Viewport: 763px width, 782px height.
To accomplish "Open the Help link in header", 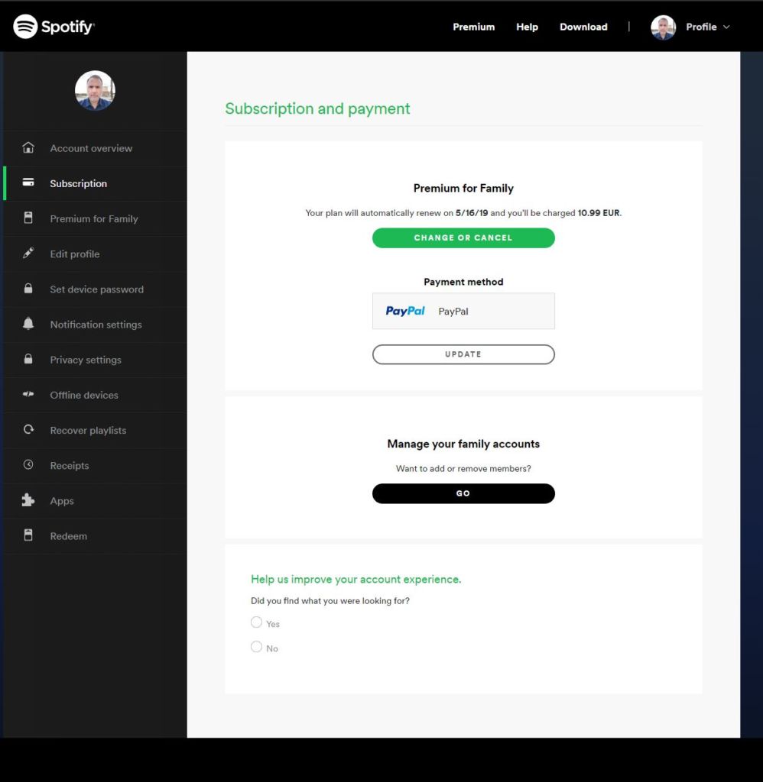I will pos(528,27).
